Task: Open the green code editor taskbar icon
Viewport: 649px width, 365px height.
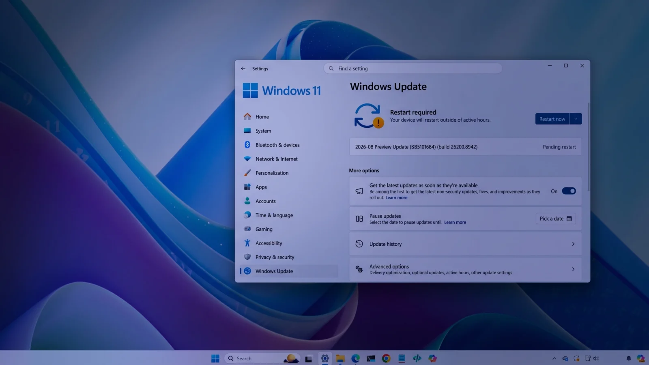Action: (417, 359)
